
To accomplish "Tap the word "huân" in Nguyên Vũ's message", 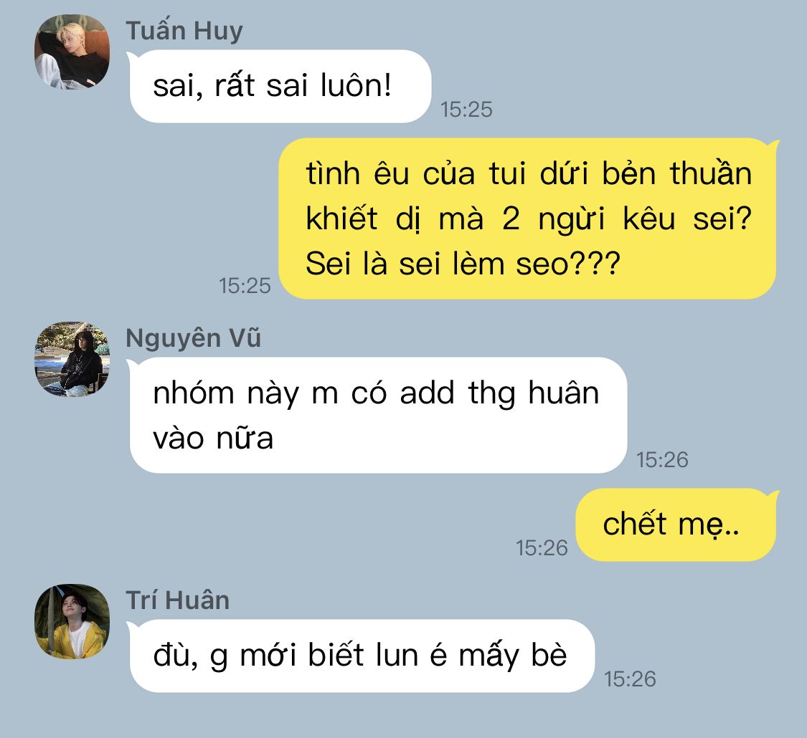I will (x=564, y=393).
